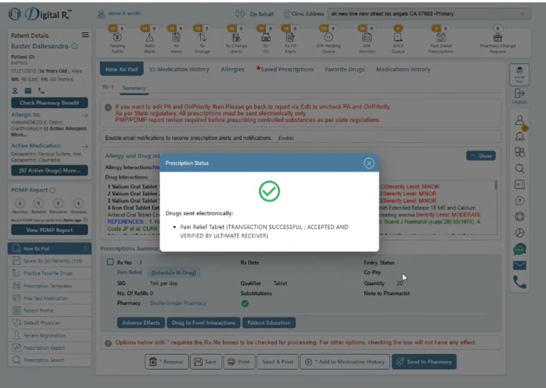Click the Logout icon in right sidebar
Screen dimensions: 546x388
(519, 96)
